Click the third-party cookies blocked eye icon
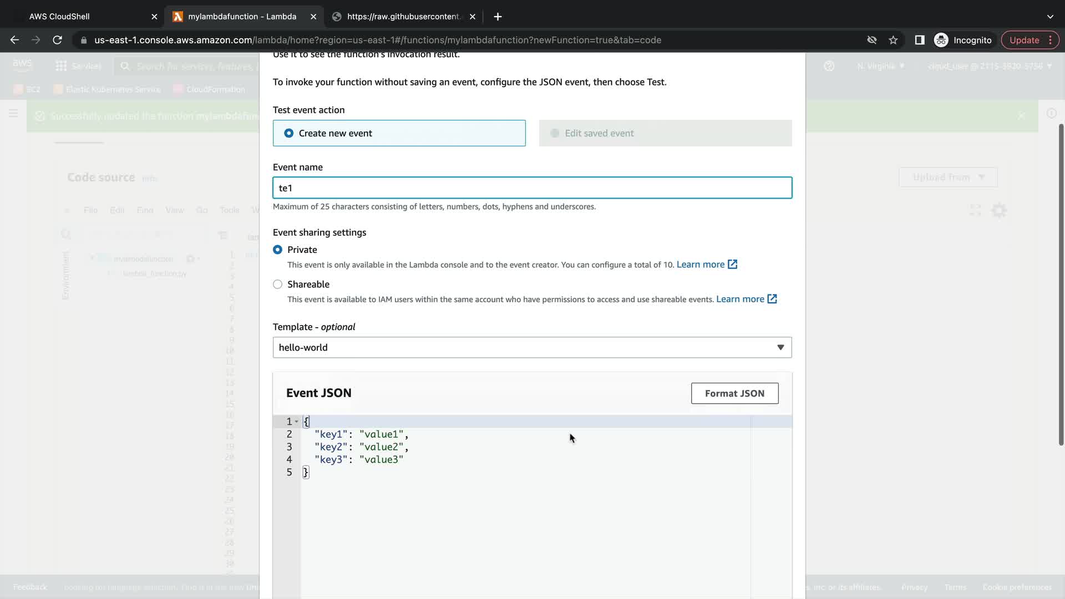Viewport: 1065px width, 599px height. click(872, 40)
